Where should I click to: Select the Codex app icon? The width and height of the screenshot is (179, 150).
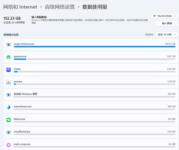(8, 70)
